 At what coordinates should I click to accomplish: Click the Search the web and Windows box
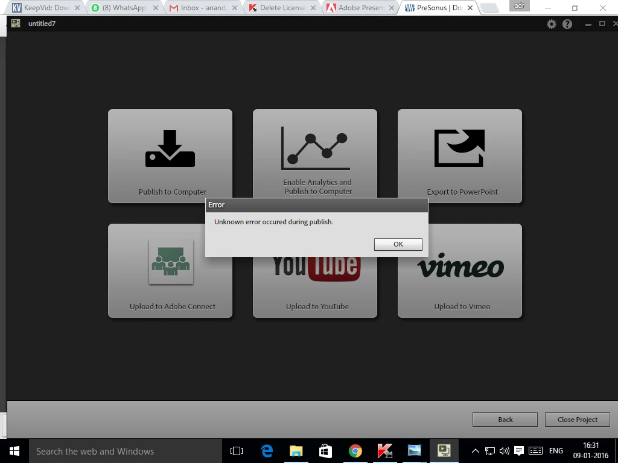coord(126,451)
